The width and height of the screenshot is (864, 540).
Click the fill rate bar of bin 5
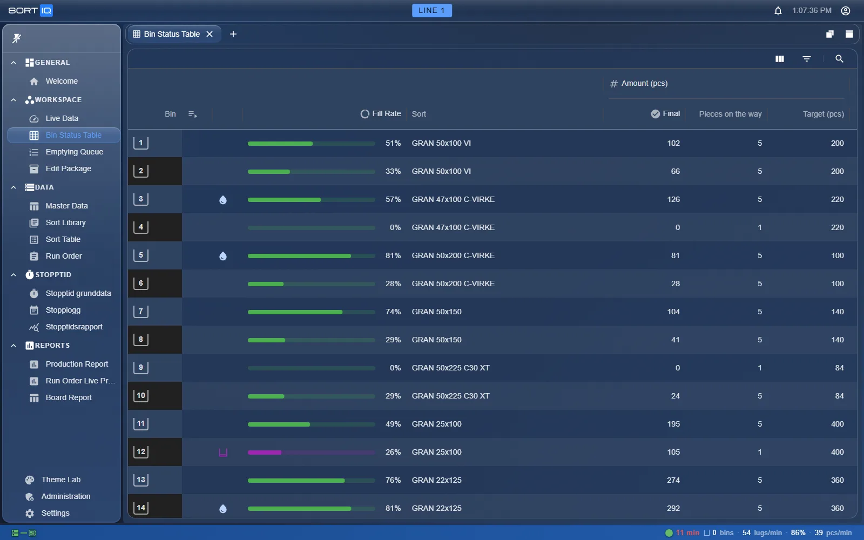click(312, 256)
